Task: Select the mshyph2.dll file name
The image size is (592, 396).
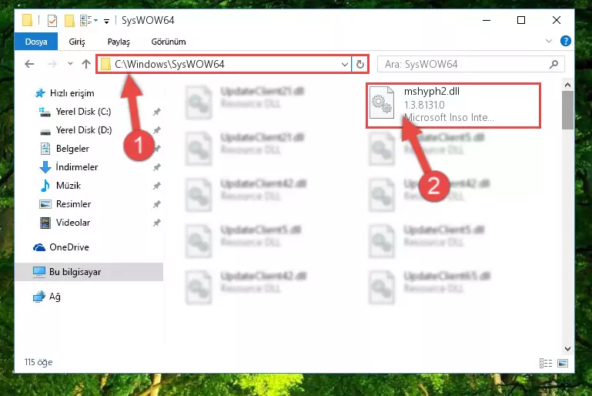Action: (432, 91)
